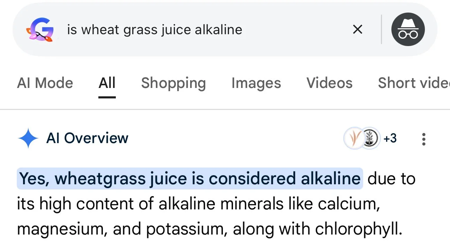Go to the Images tab

click(256, 83)
